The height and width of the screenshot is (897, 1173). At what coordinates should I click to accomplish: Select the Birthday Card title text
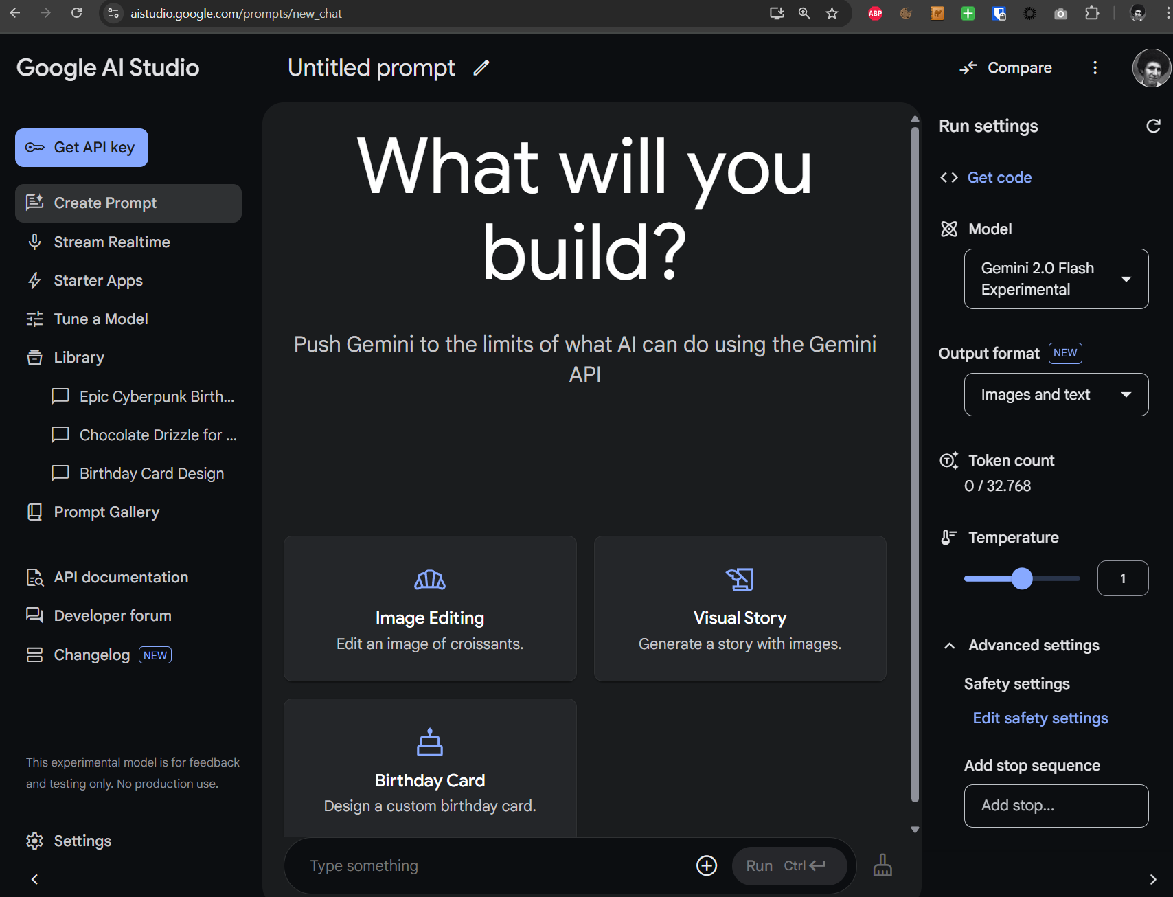pyautogui.click(x=430, y=780)
